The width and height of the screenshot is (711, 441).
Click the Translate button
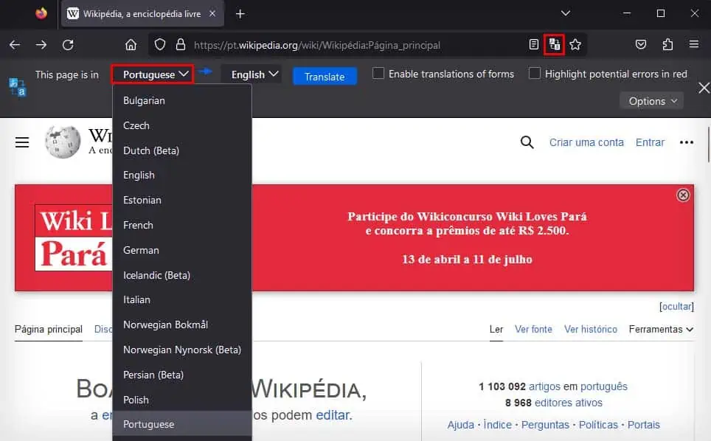pos(325,77)
